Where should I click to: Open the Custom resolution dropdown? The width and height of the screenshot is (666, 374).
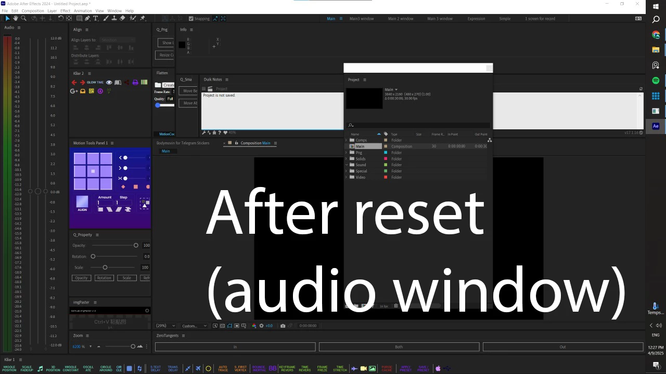[x=195, y=326]
